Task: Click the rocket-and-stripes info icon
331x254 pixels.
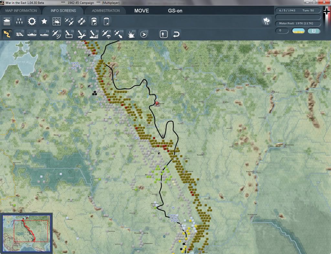Action: pyautogui.click(x=81, y=21)
